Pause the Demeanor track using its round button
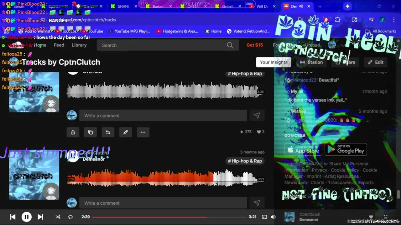 pyautogui.click(x=73, y=155)
